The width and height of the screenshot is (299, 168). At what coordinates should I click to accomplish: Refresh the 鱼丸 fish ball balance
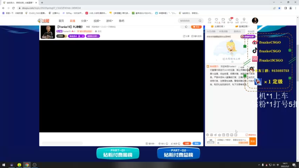pyautogui.click(x=167, y=143)
